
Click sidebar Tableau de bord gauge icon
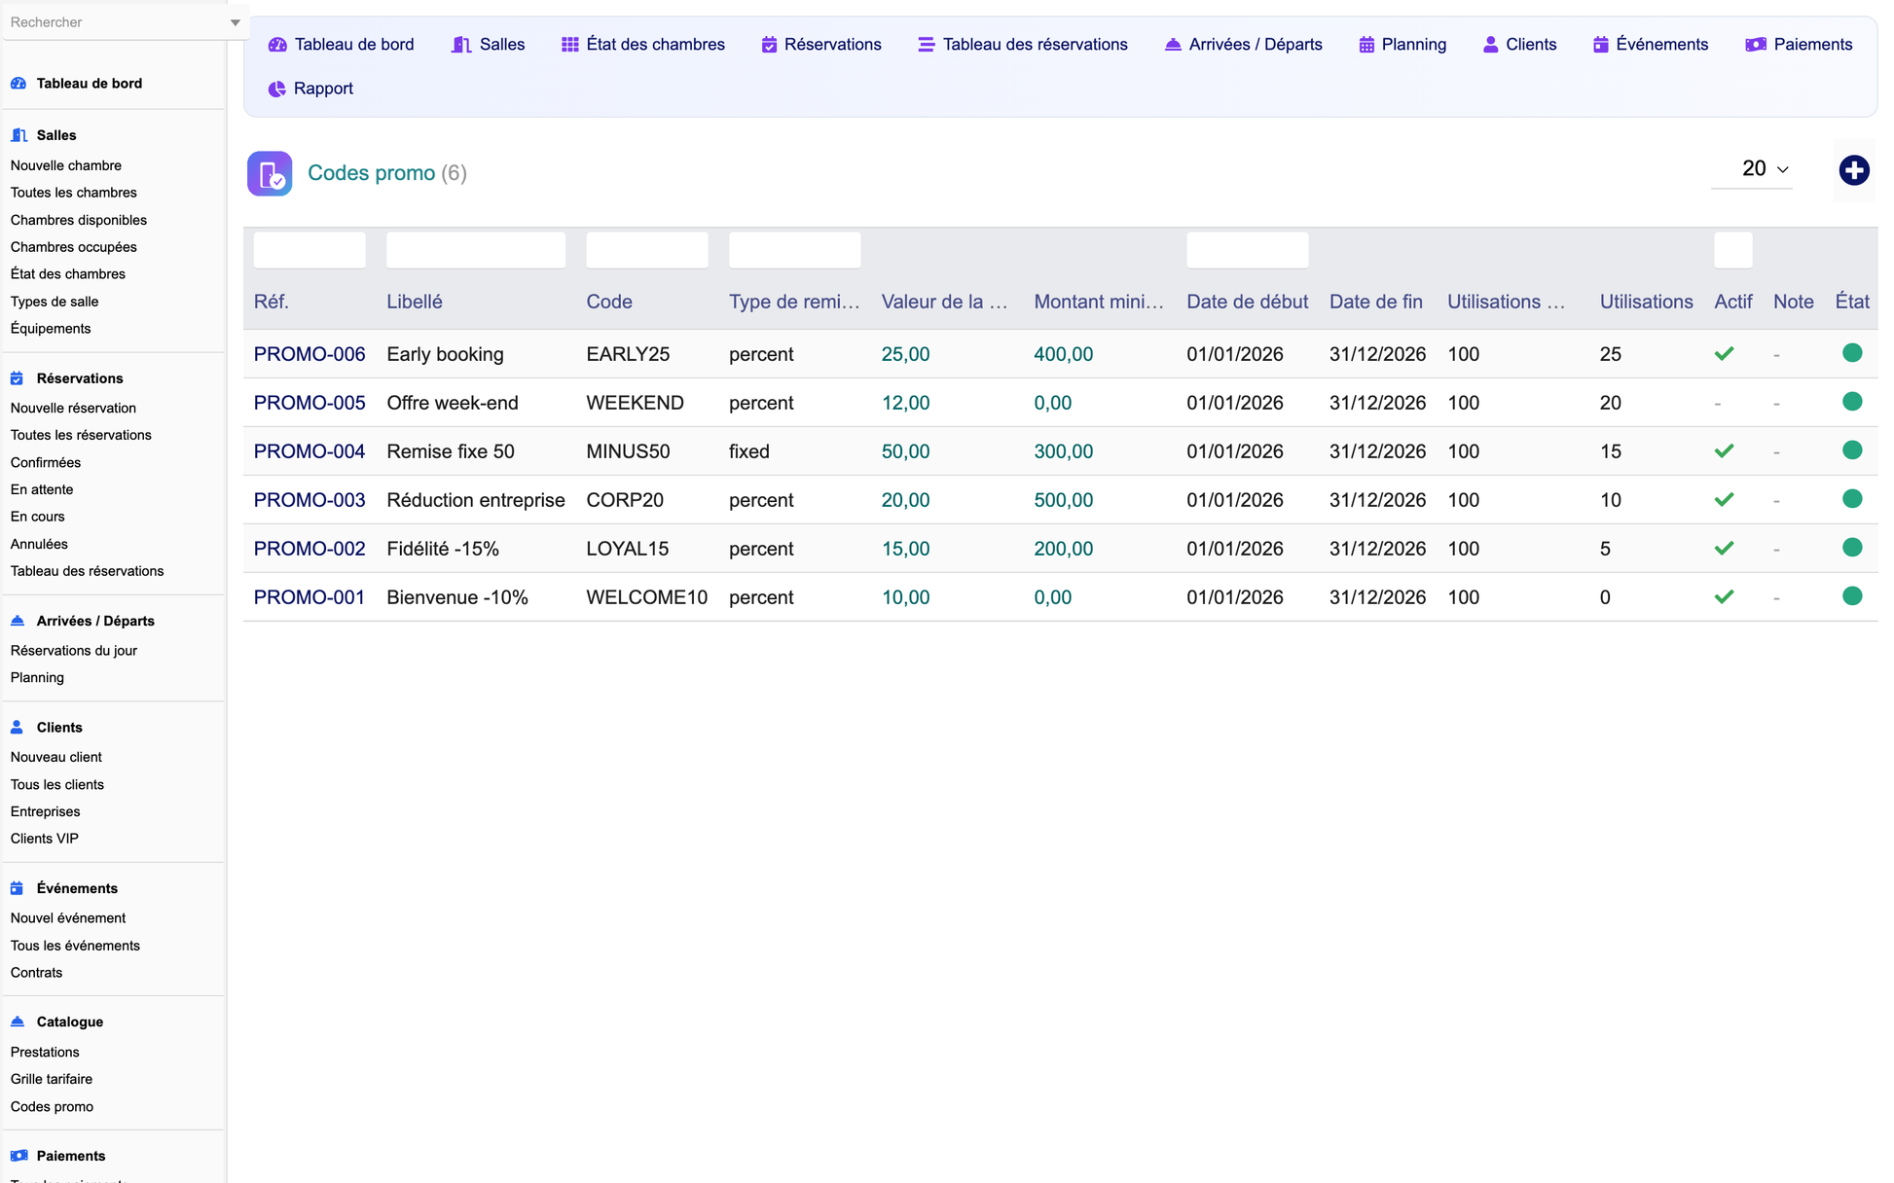tap(18, 84)
